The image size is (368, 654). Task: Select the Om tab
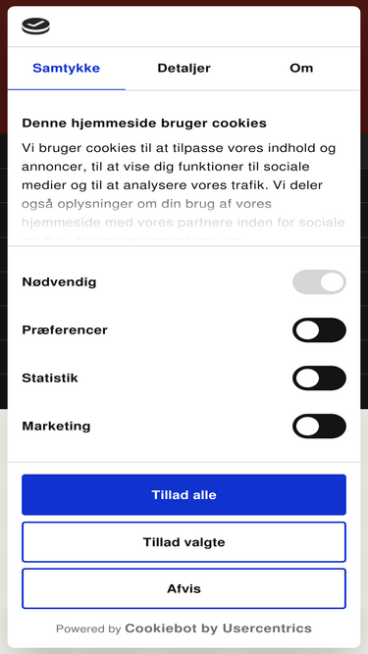tap(301, 69)
